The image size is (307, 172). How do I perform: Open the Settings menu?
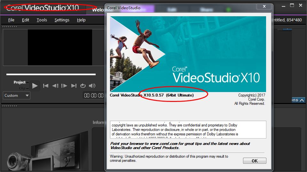pos(62,20)
